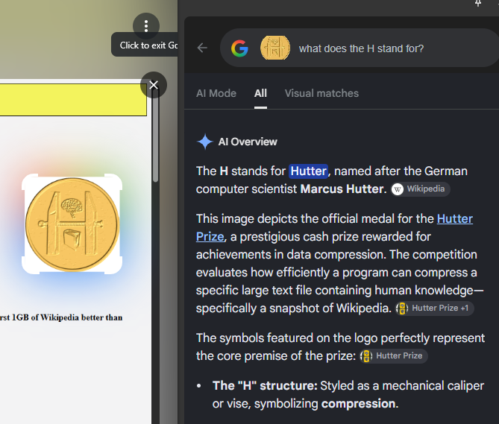This screenshot has width=499, height=424.
Task: Open the medal thumbnail in search box
Action: tap(275, 48)
